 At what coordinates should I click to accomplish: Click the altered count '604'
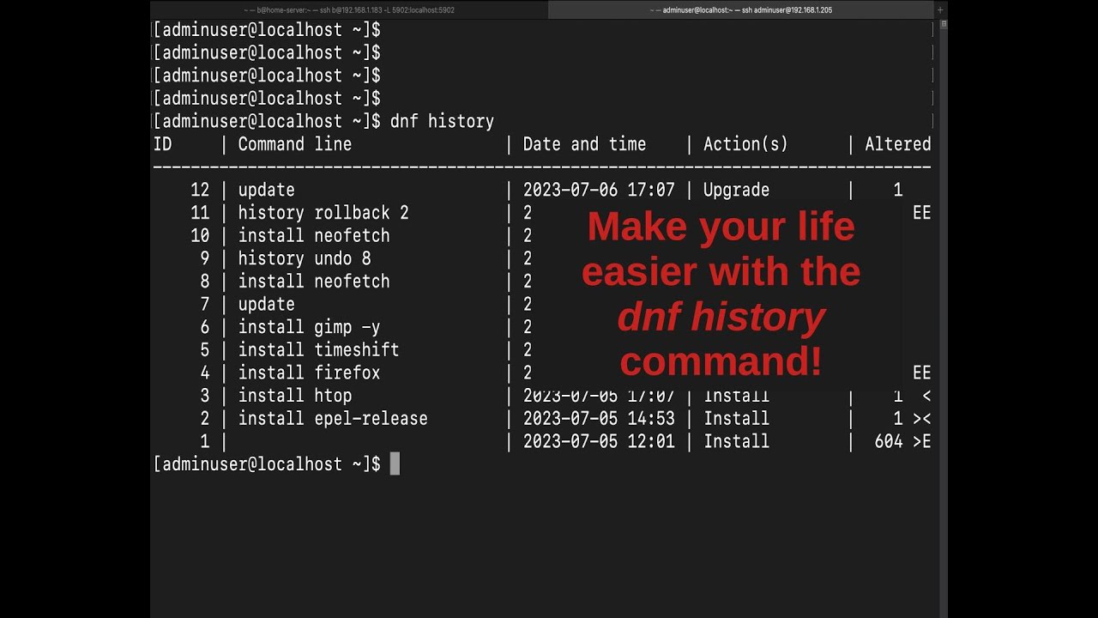click(x=889, y=441)
